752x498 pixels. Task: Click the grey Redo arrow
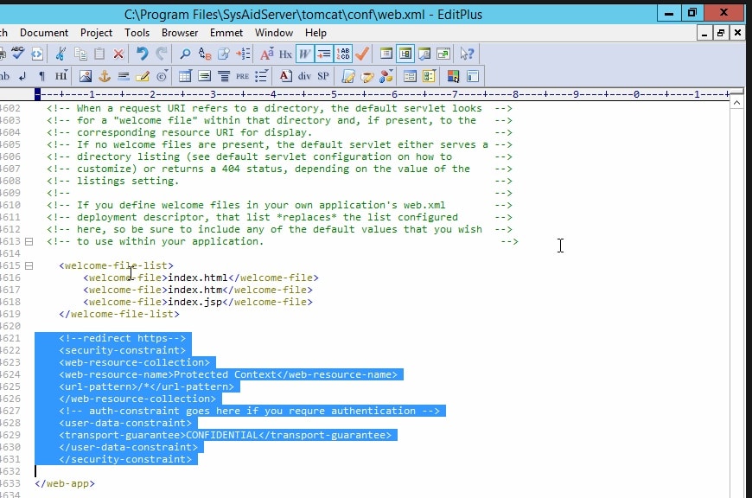tap(162, 54)
